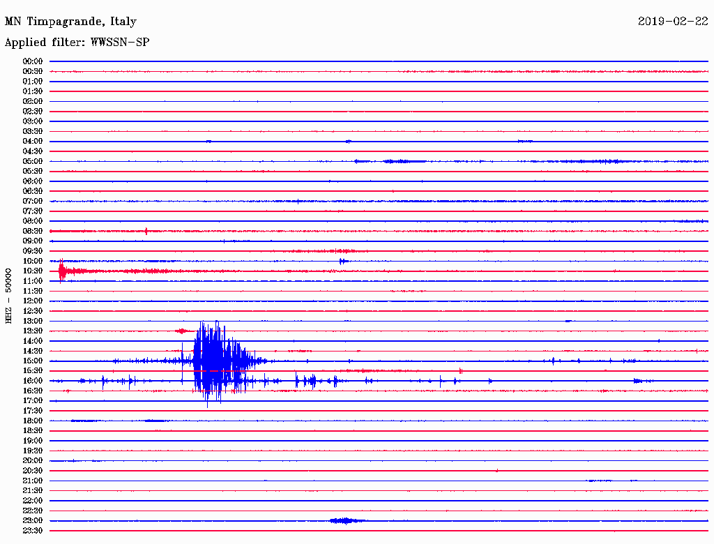Viewport: 714px width, 544px height.
Task: Click the '07:00' time label
Action: [32, 201]
